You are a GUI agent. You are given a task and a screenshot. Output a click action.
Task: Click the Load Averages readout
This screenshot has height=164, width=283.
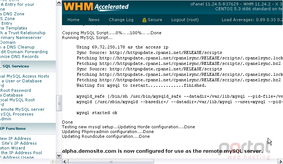point(252,20)
